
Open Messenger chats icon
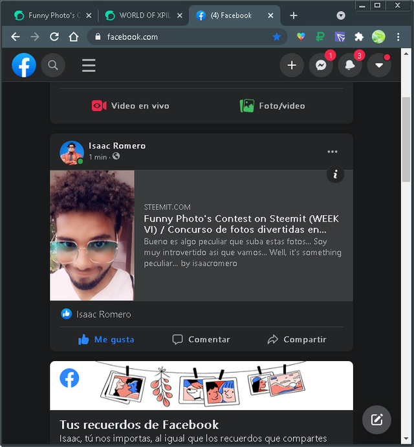(x=321, y=65)
